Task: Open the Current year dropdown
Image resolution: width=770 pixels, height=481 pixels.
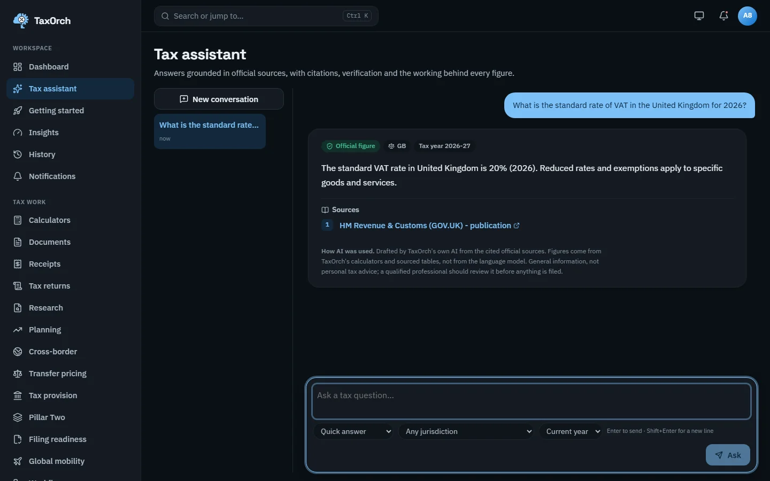Action: tap(571, 431)
